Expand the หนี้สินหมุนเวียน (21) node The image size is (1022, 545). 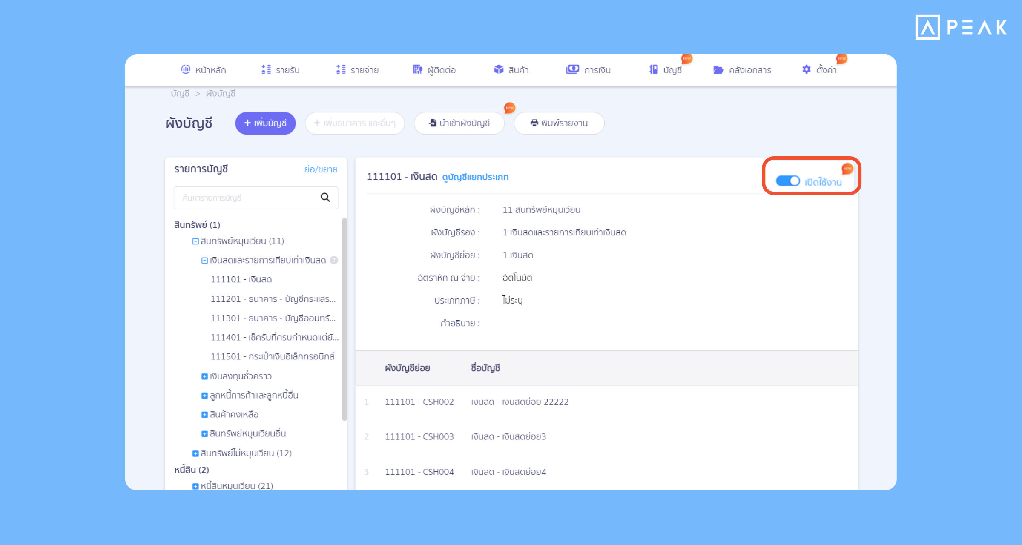click(x=195, y=486)
